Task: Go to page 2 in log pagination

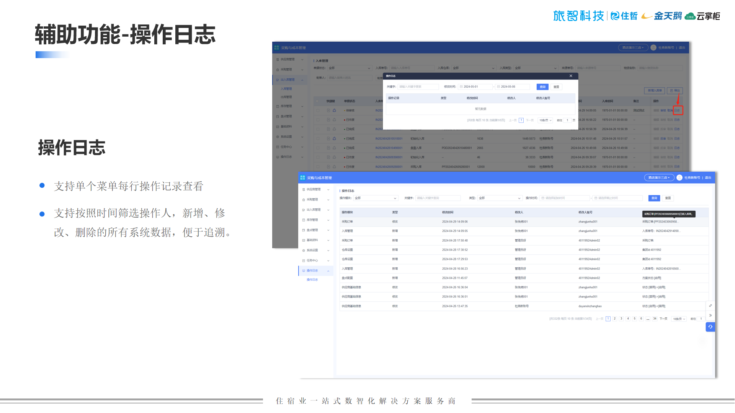Action: click(x=614, y=319)
